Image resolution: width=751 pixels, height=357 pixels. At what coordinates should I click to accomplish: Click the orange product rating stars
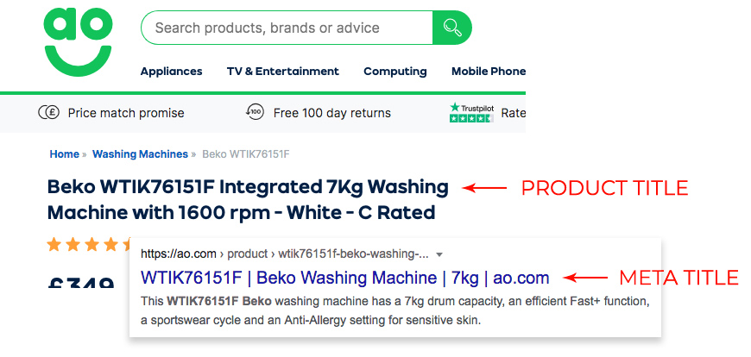click(88, 245)
